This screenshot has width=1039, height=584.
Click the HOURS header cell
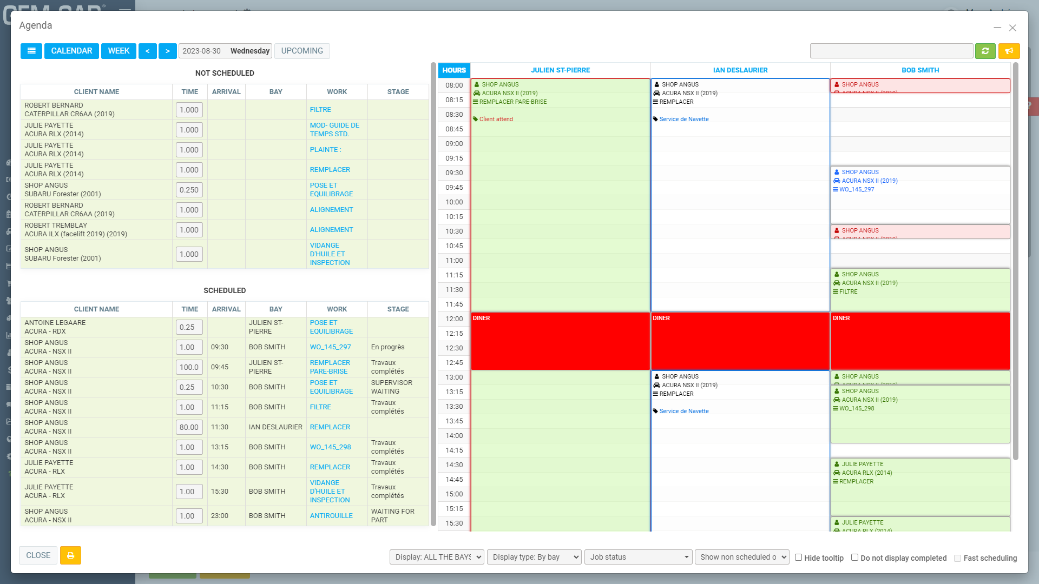tap(454, 70)
